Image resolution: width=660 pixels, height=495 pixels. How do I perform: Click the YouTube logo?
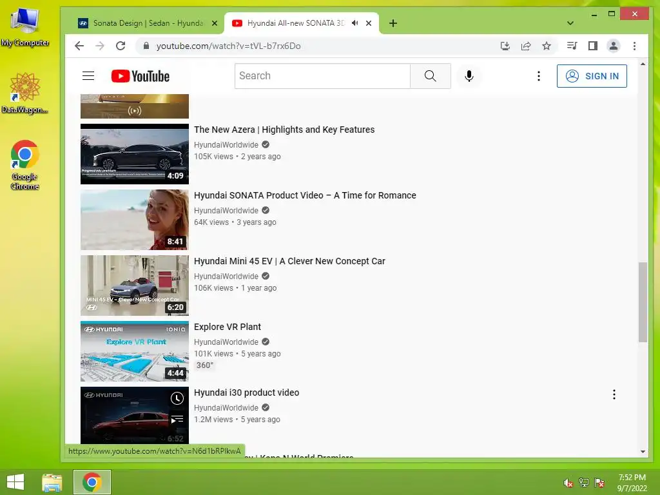pyautogui.click(x=140, y=76)
